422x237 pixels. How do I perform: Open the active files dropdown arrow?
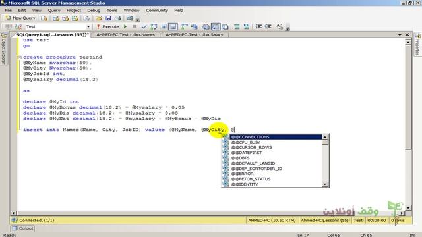coord(400,35)
